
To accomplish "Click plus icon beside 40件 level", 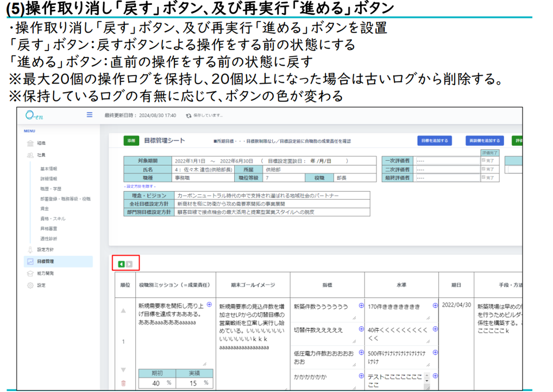I will [435, 329].
